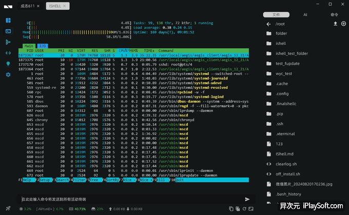Click the PID column header in htop
The image size is (349, 215).
point(30,50)
